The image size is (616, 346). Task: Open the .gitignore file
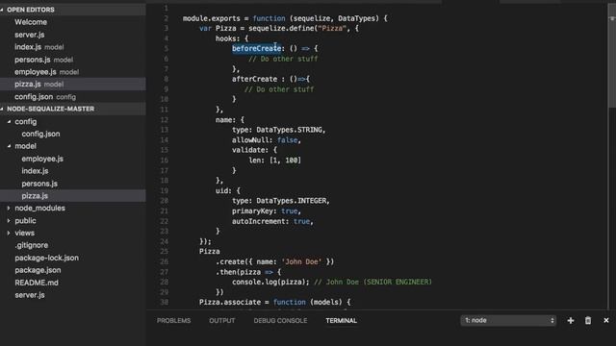click(x=32, y=245)
